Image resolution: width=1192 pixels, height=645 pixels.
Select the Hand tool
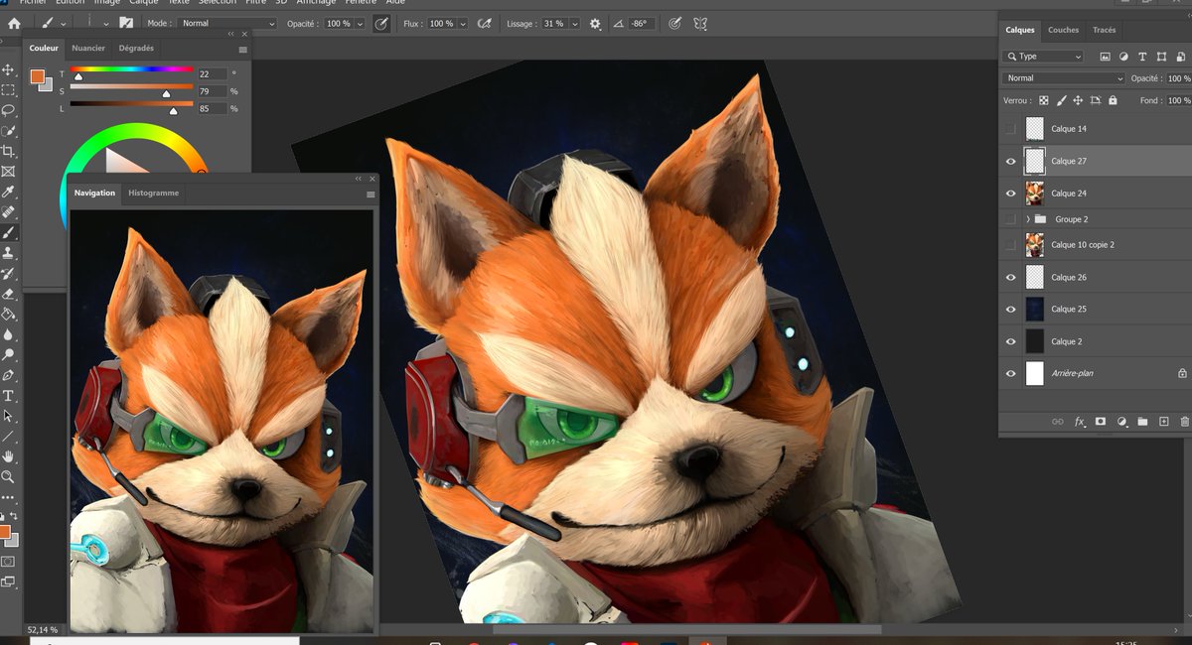(8, 456)
